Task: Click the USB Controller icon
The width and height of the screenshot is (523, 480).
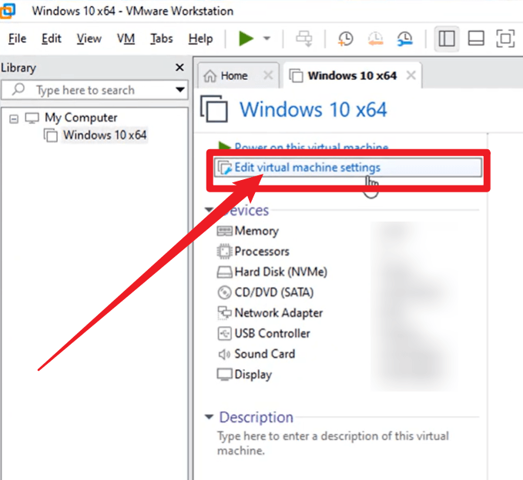Action: (x=224, y=333)
